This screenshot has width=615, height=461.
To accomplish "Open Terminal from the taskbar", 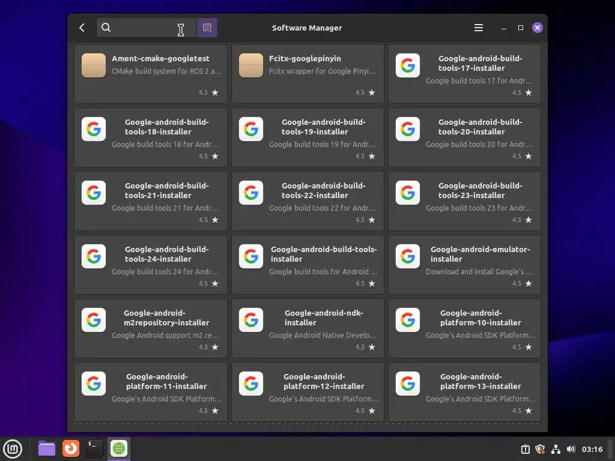I will pos(94,448).
